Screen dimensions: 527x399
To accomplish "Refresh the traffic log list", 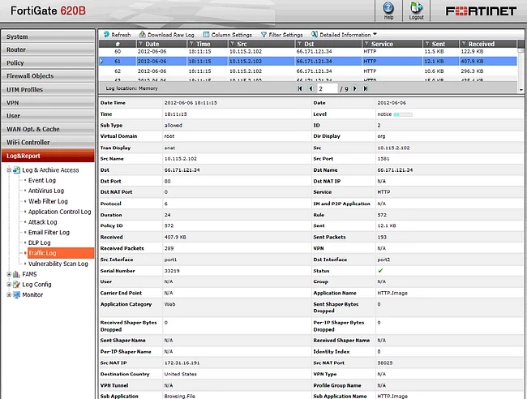I will pos(117,35).
